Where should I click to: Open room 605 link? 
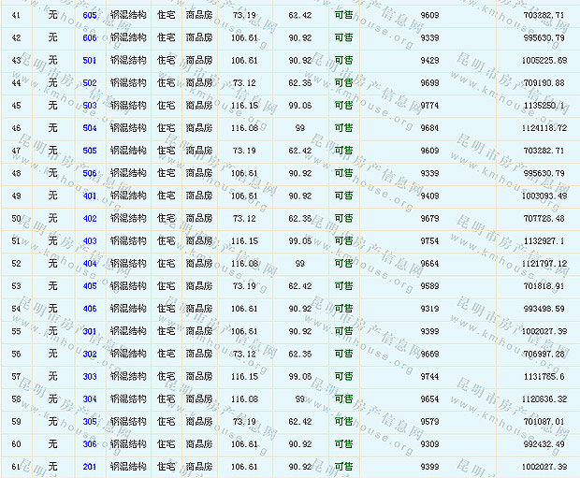point(90,16)
